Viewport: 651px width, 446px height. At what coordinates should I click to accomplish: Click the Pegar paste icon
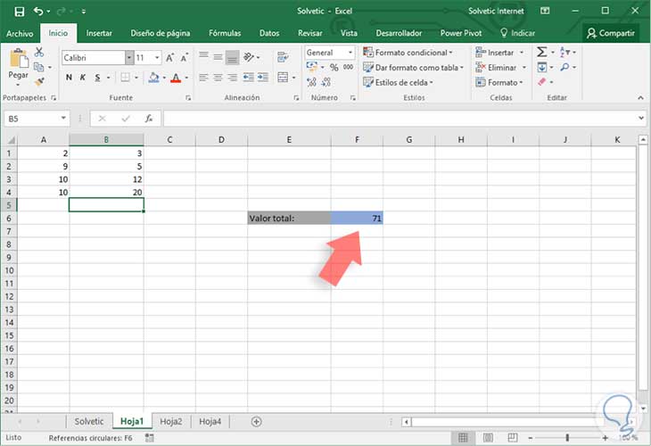(18, 58)
